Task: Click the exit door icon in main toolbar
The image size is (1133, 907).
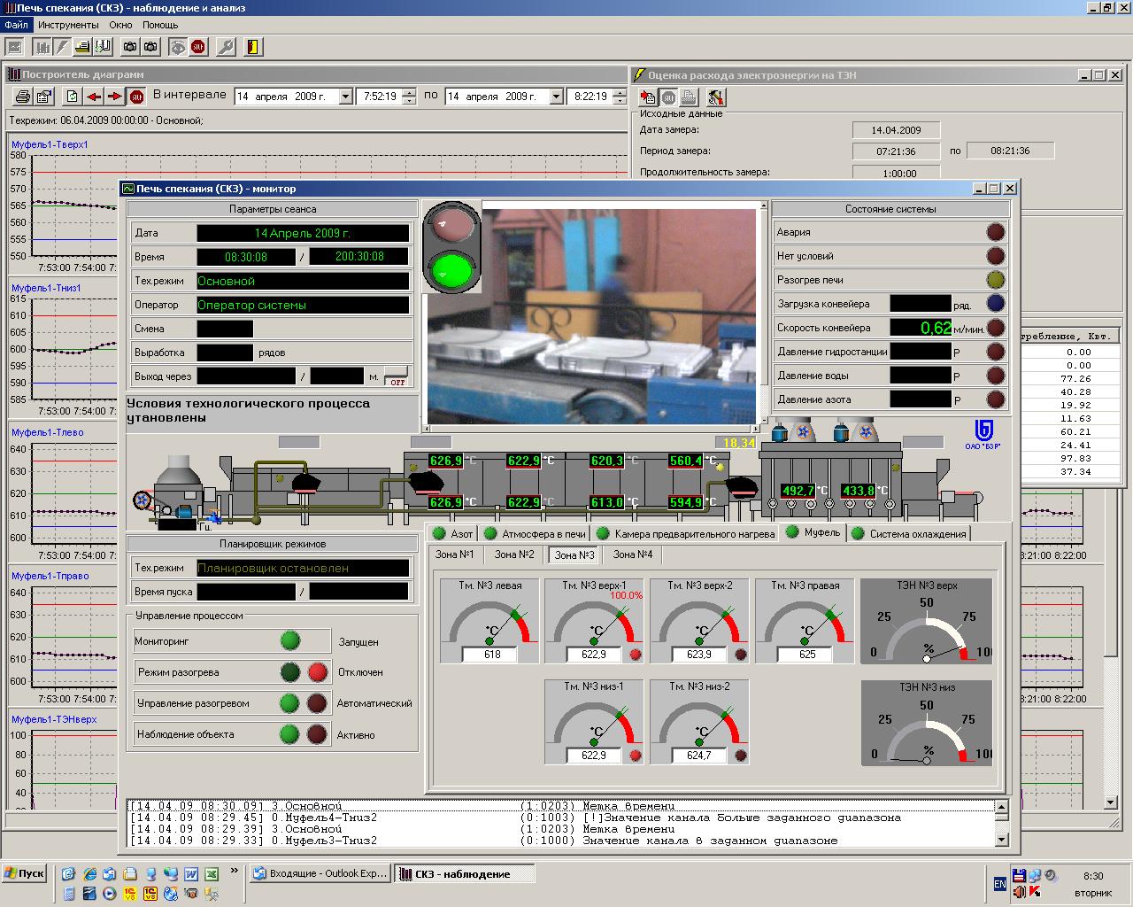Action: tap(253, 47)
